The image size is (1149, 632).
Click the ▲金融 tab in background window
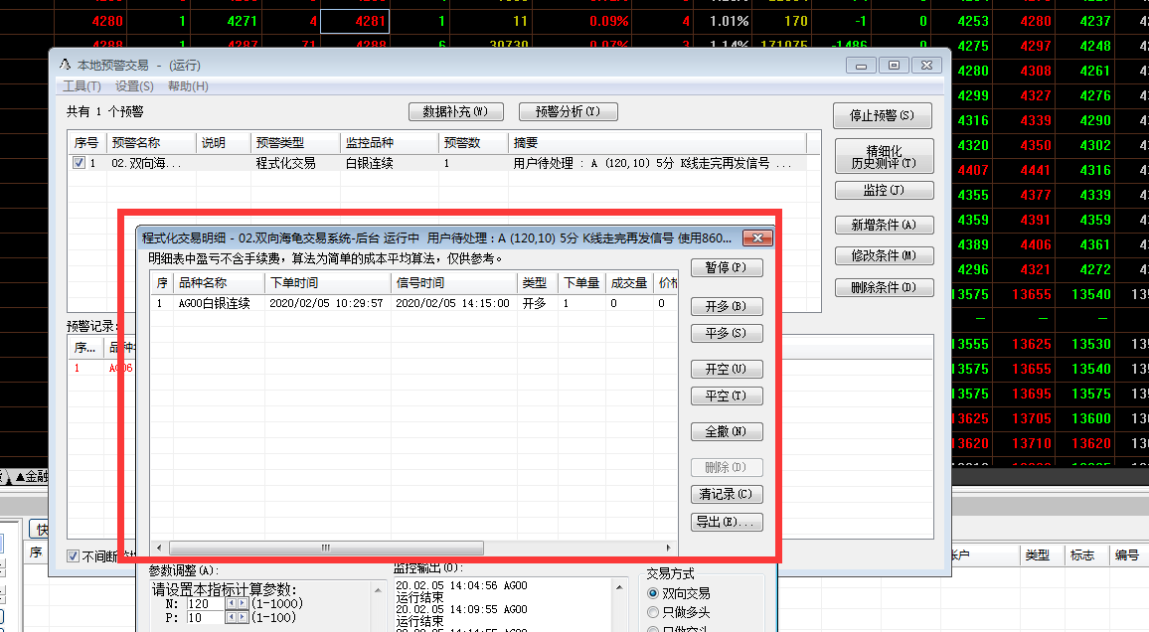31,477
